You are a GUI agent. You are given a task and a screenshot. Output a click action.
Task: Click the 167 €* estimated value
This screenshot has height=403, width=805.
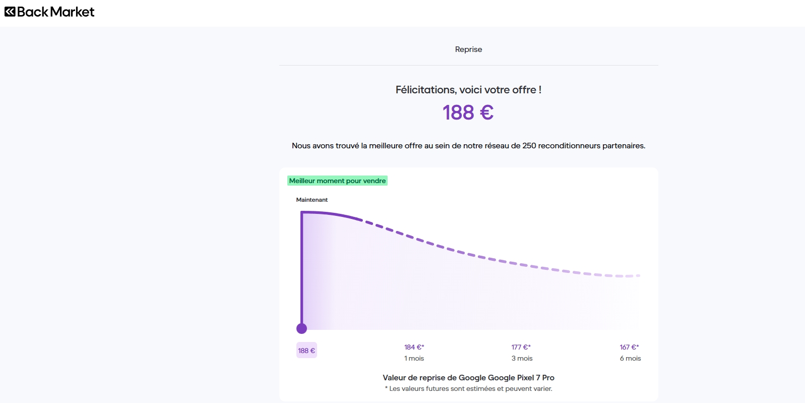(629, 347)
